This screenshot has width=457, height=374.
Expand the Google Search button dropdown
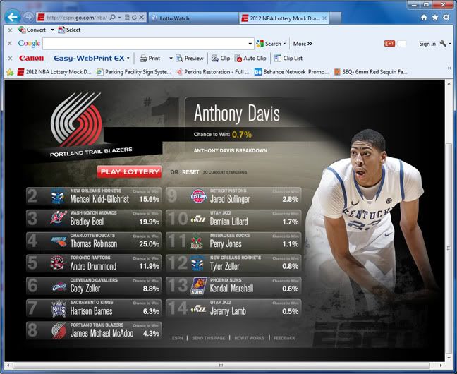coord(284,44)
